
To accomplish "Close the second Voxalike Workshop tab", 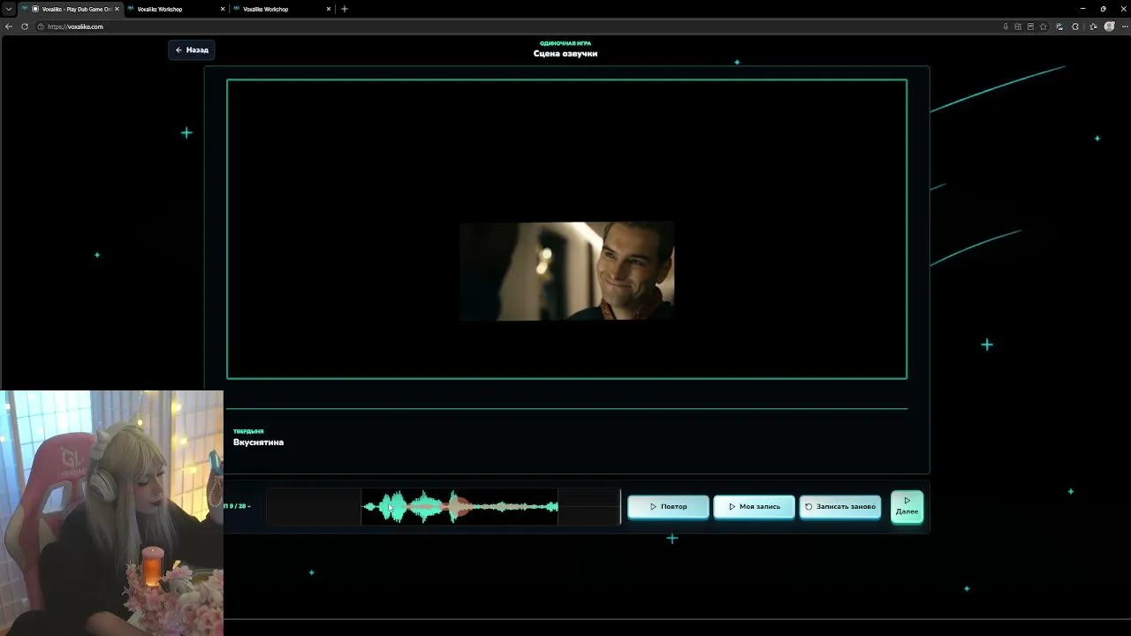I will [x=223, y=9].
